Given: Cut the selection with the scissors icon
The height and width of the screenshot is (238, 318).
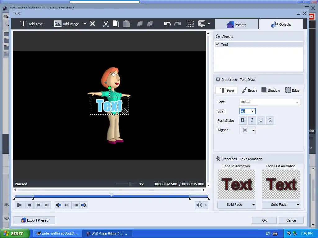Looking at the screenshot, I should (106, 24).
